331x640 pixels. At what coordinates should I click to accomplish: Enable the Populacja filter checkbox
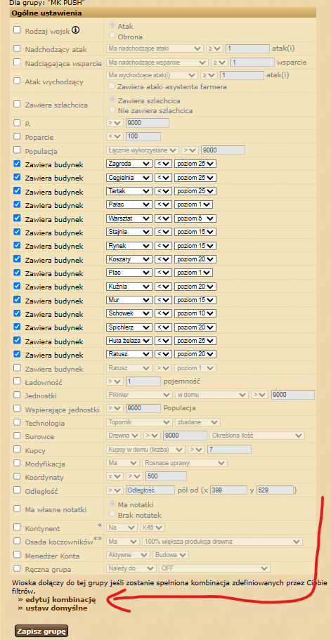coord(17,150)
